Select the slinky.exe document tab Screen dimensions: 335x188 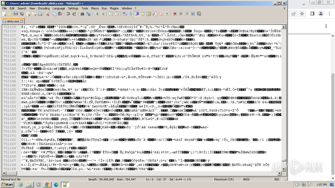pos(12,21)
